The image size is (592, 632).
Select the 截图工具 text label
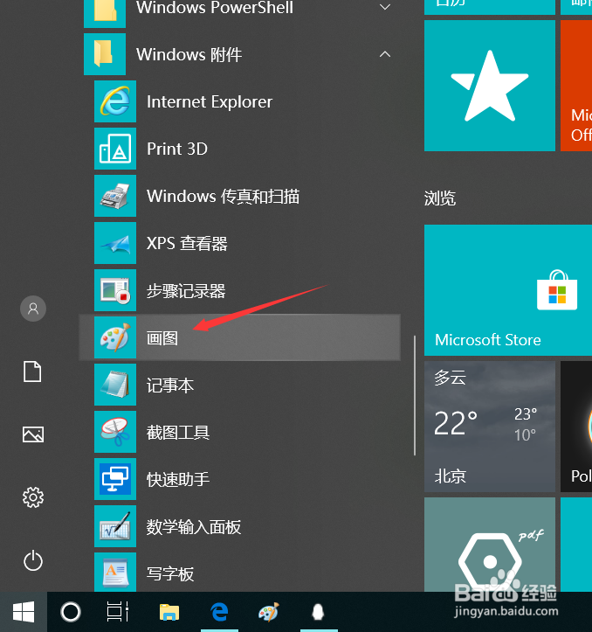click(x=178, y=432)
